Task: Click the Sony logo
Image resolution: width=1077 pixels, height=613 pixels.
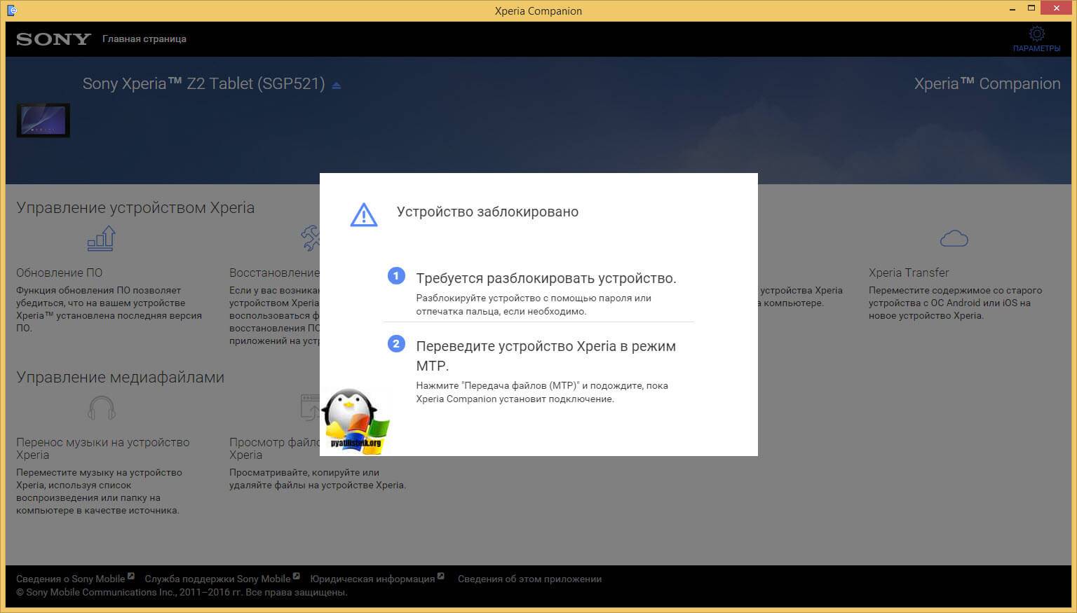Action: [53, 39]
